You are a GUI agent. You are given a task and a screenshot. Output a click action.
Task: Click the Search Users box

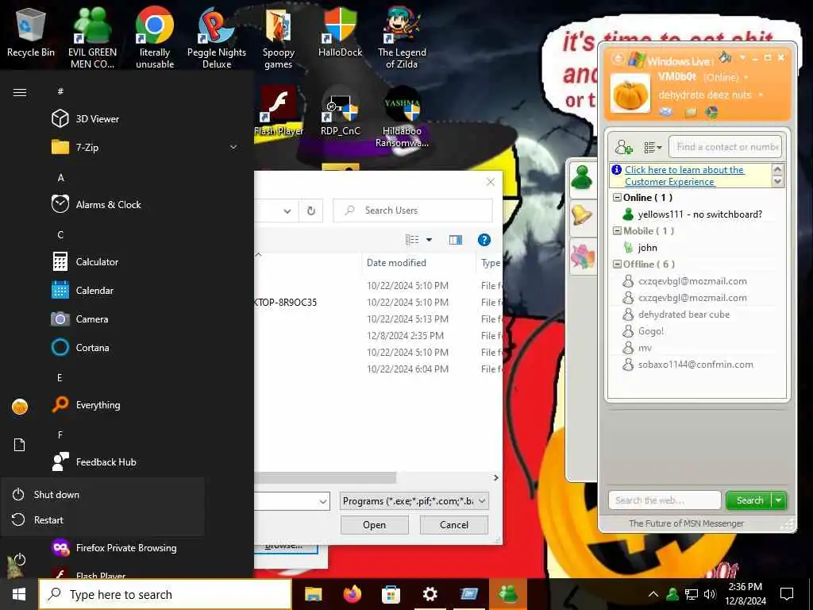[413, 210]
